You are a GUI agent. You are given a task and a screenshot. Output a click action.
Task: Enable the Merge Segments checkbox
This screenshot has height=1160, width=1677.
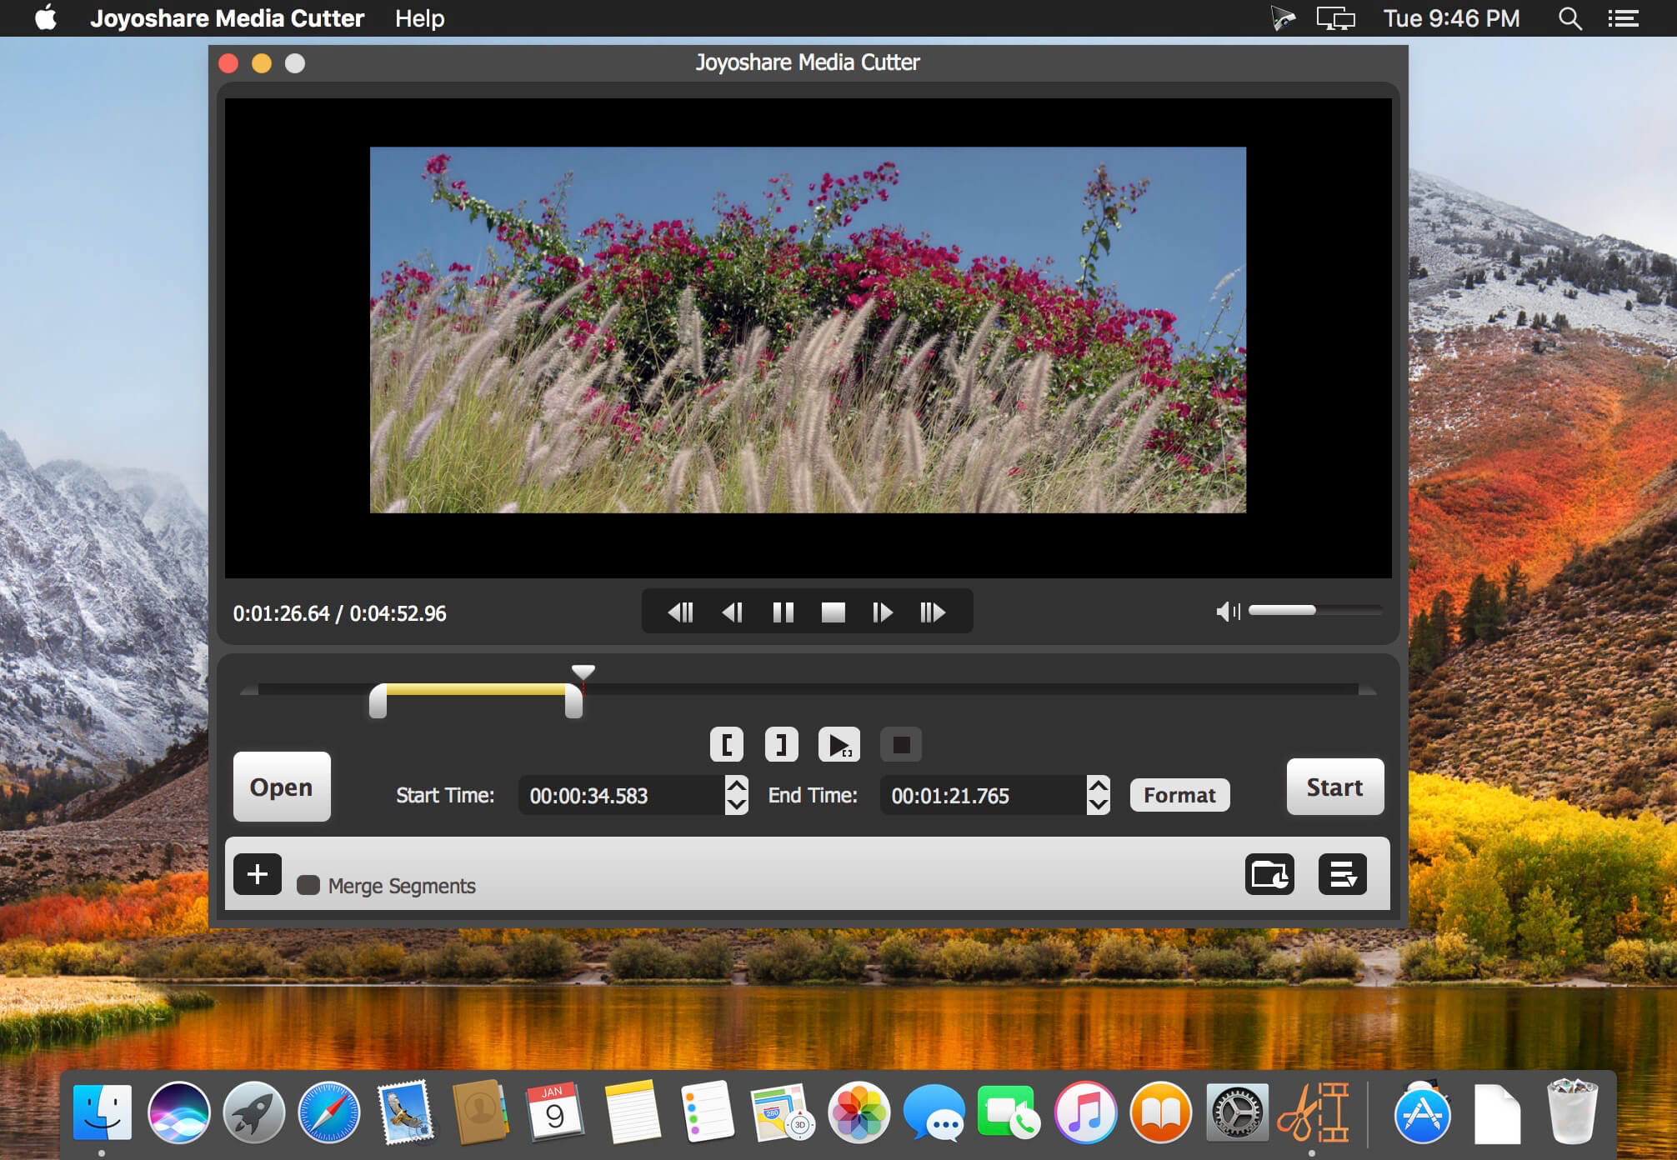308,885
